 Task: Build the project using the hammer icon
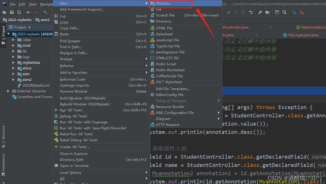pyautogui.click(x=45, y=12)
